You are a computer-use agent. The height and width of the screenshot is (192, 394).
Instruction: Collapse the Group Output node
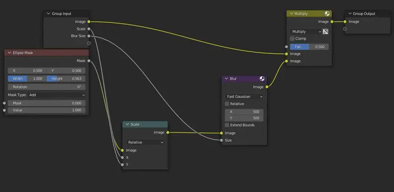(350, 14)
